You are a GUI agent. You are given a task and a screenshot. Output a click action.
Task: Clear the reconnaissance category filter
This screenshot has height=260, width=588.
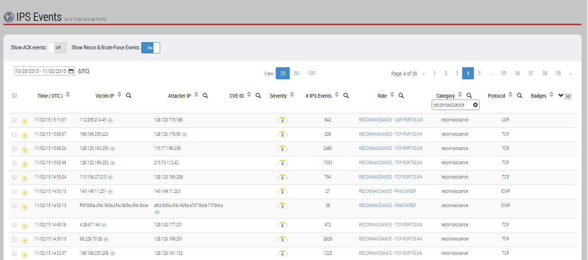[475, 105]
